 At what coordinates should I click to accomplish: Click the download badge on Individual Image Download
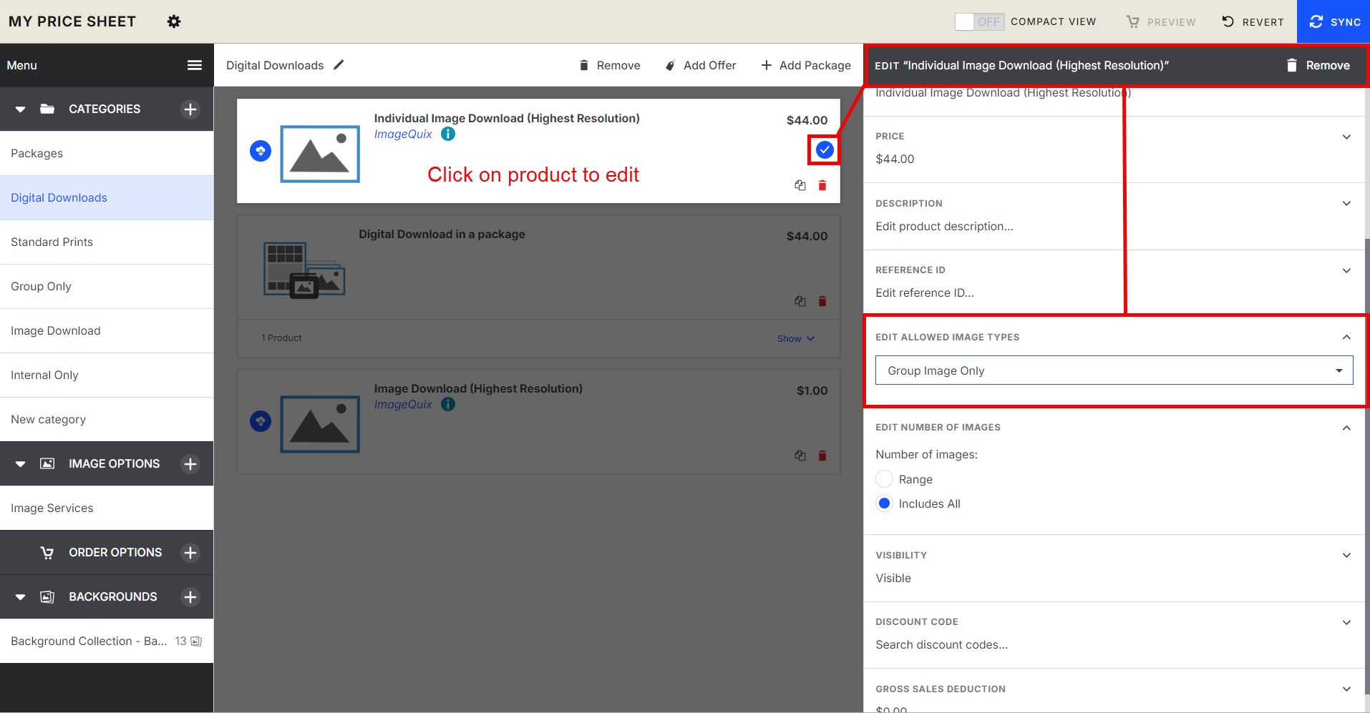pos(261,151)
